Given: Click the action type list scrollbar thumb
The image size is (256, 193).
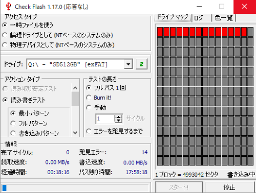Looking at the screenshot, I should [x=75, y=99].
